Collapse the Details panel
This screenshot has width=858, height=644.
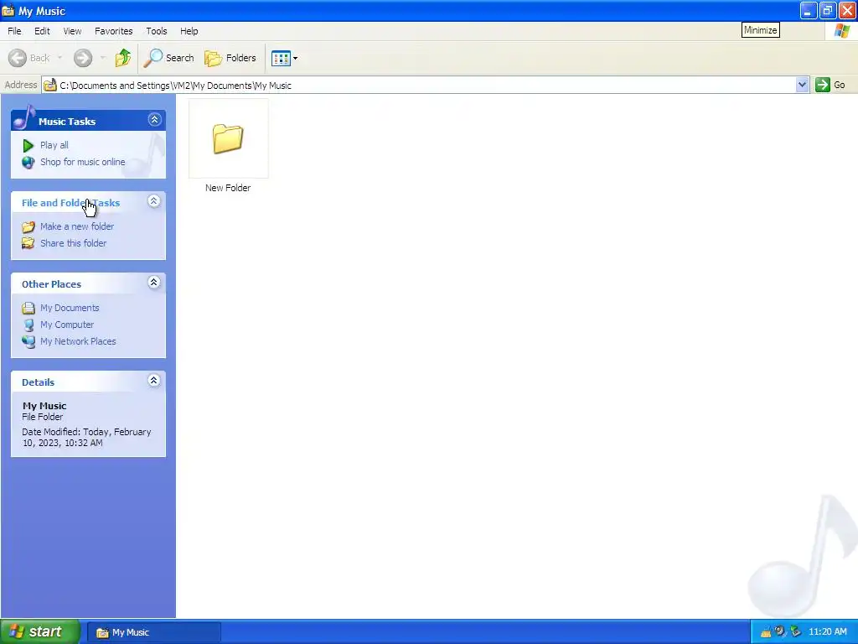tap(154, 380)
